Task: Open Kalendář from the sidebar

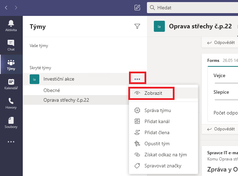Action: tap(11, 84)
